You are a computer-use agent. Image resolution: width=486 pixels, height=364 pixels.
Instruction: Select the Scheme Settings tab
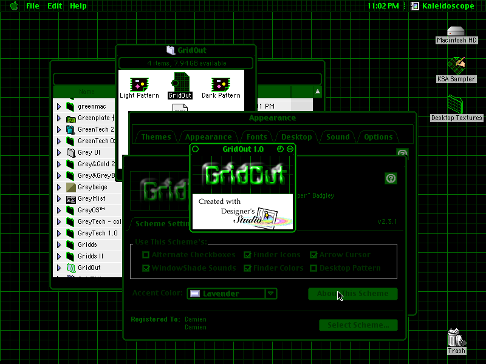click(x=162, y=224)
